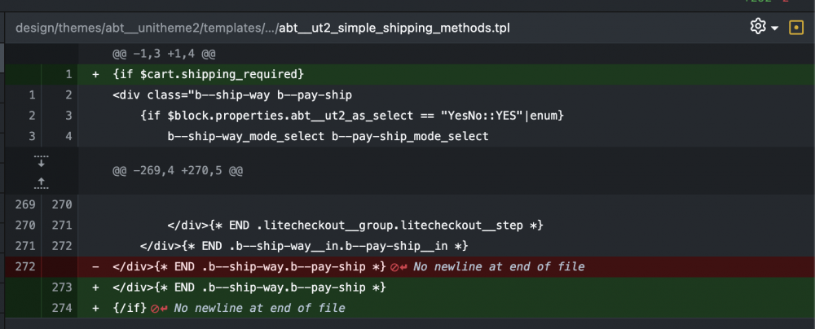Image resolution: width=815 pixels, height=329 pixels.
Task: Click the no-newline icon on the removed line
Action: pyautogui.click(x=399, y=267)
